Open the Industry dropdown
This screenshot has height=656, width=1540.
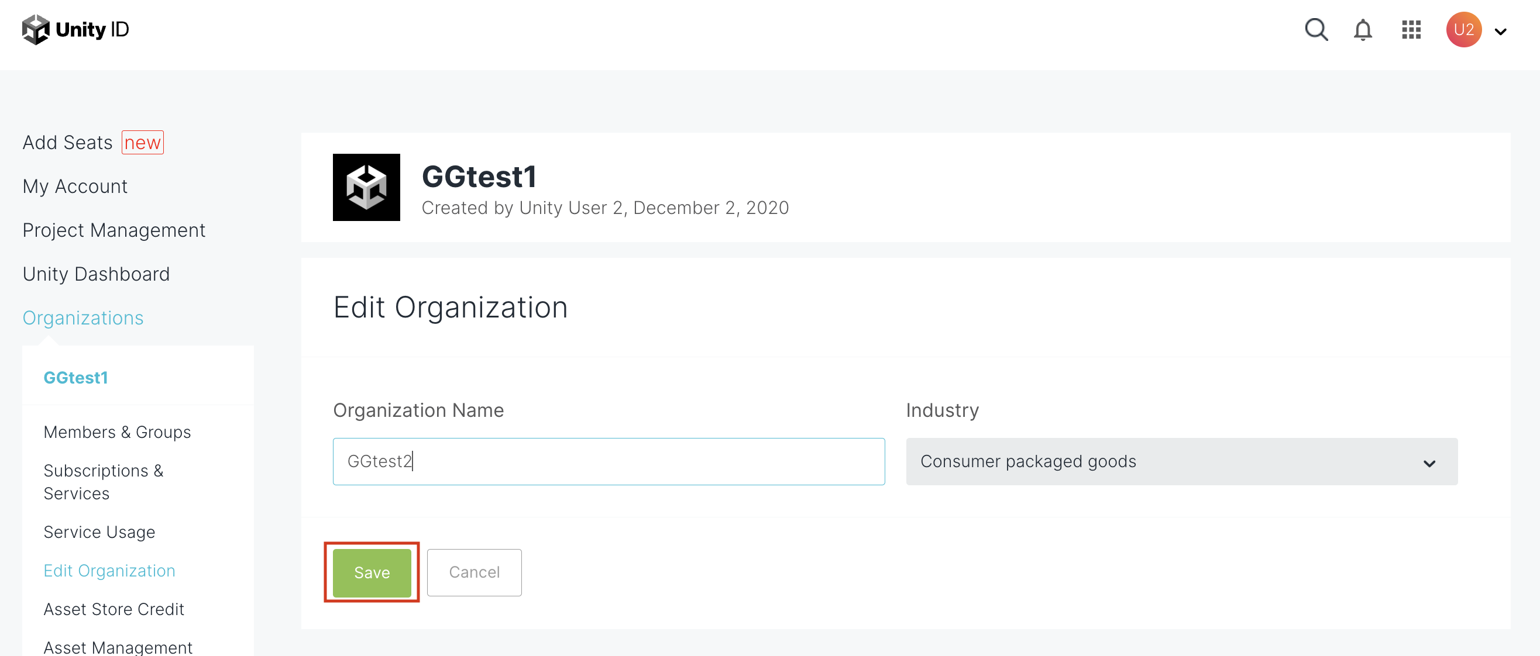pos(1181,461)
